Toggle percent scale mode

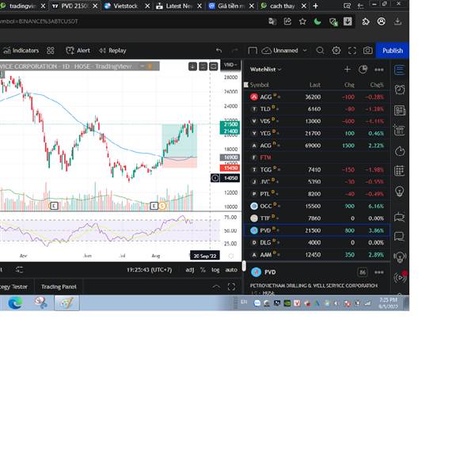click(x=203, y=270)
